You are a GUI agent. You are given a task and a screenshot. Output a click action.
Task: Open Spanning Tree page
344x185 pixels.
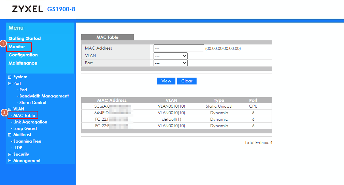[27, 141]
